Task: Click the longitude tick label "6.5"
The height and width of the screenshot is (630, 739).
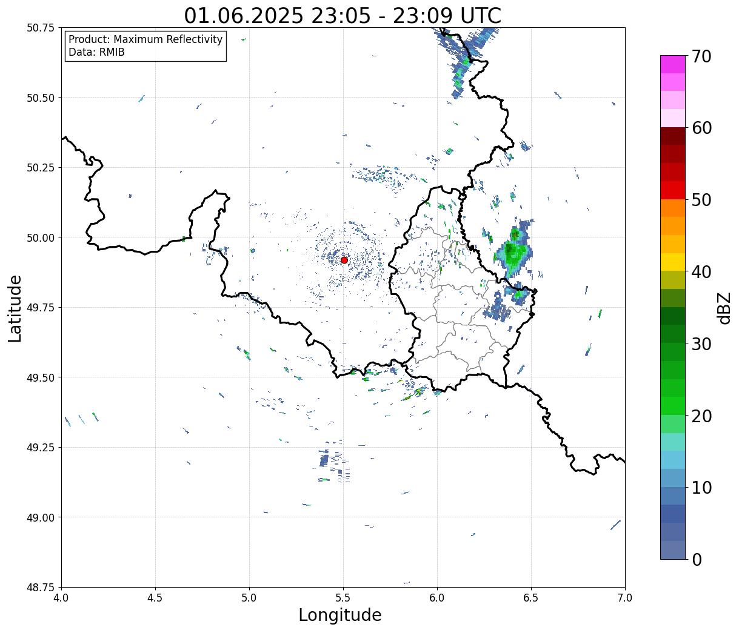Action: tap(531, 598)
